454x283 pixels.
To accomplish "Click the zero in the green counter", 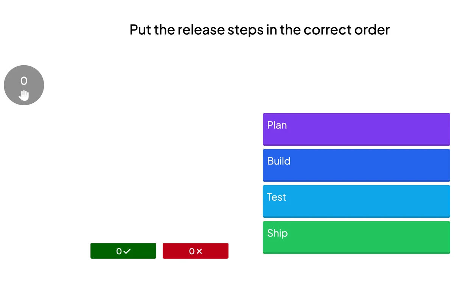I will (119, 251).
